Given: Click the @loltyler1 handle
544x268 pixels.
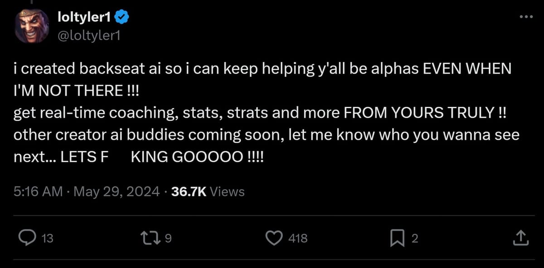Looking at the screenshot, I should (89, 33).
